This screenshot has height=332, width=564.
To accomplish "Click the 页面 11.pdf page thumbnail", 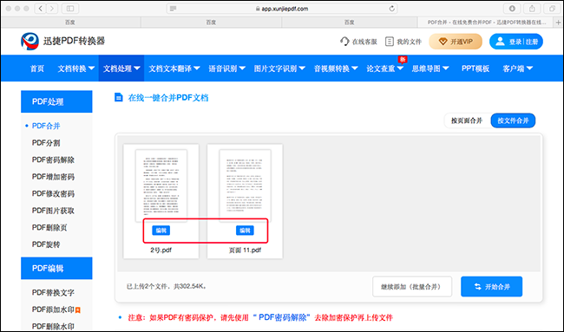I will (245, 186).
